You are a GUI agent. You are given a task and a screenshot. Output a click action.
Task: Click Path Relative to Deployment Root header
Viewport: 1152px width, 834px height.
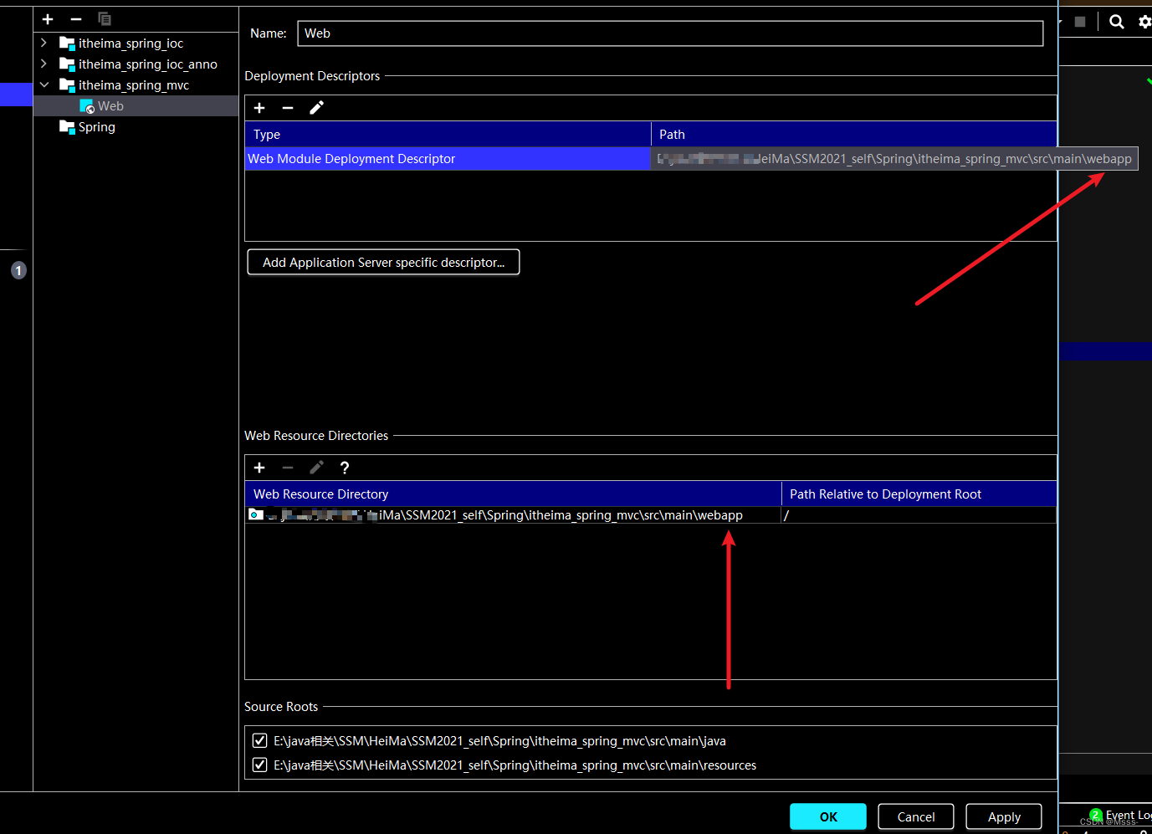(x=919, y=494)
